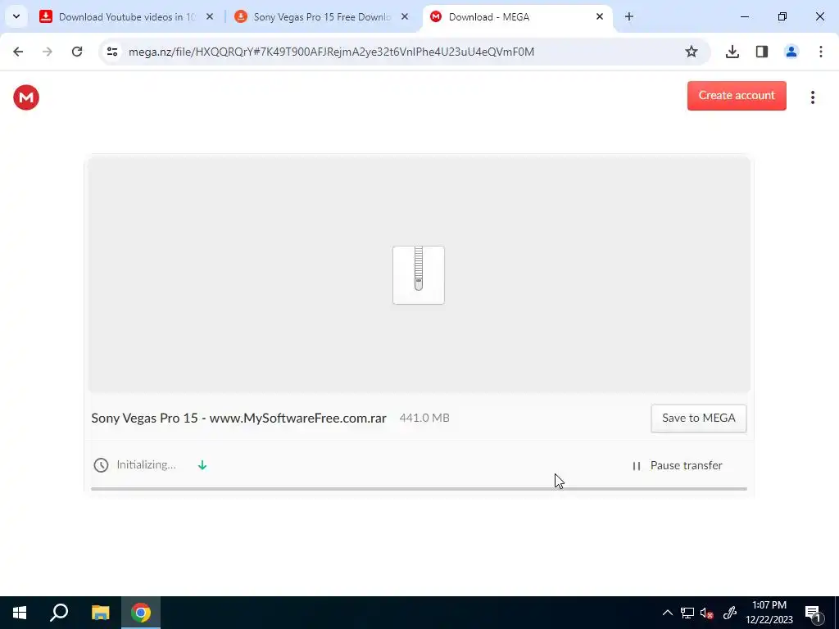This screenshot has height=629, width=839.
Task: Open the clock and date panel
Action: pos(769,613)
